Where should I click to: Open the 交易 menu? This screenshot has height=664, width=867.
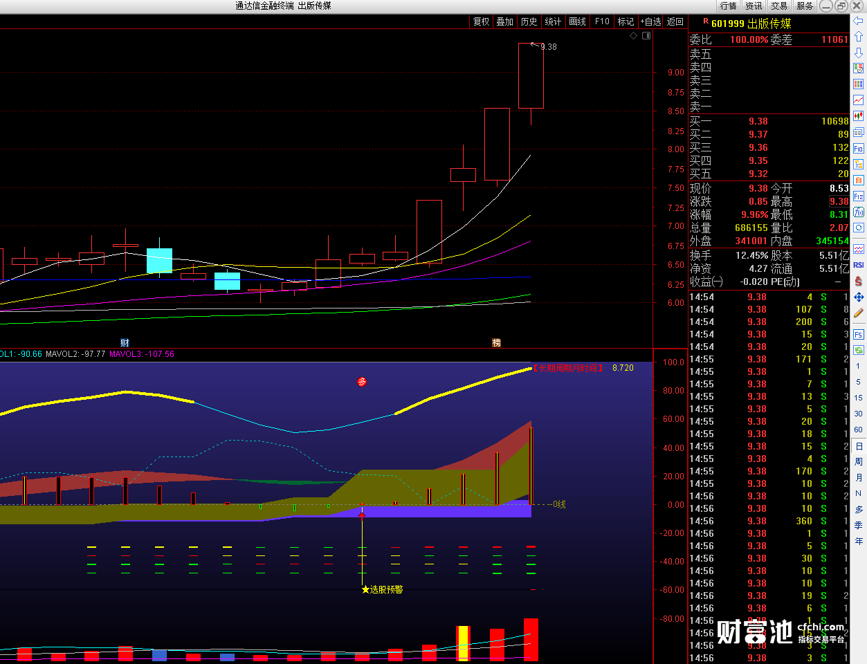point(779,6)
